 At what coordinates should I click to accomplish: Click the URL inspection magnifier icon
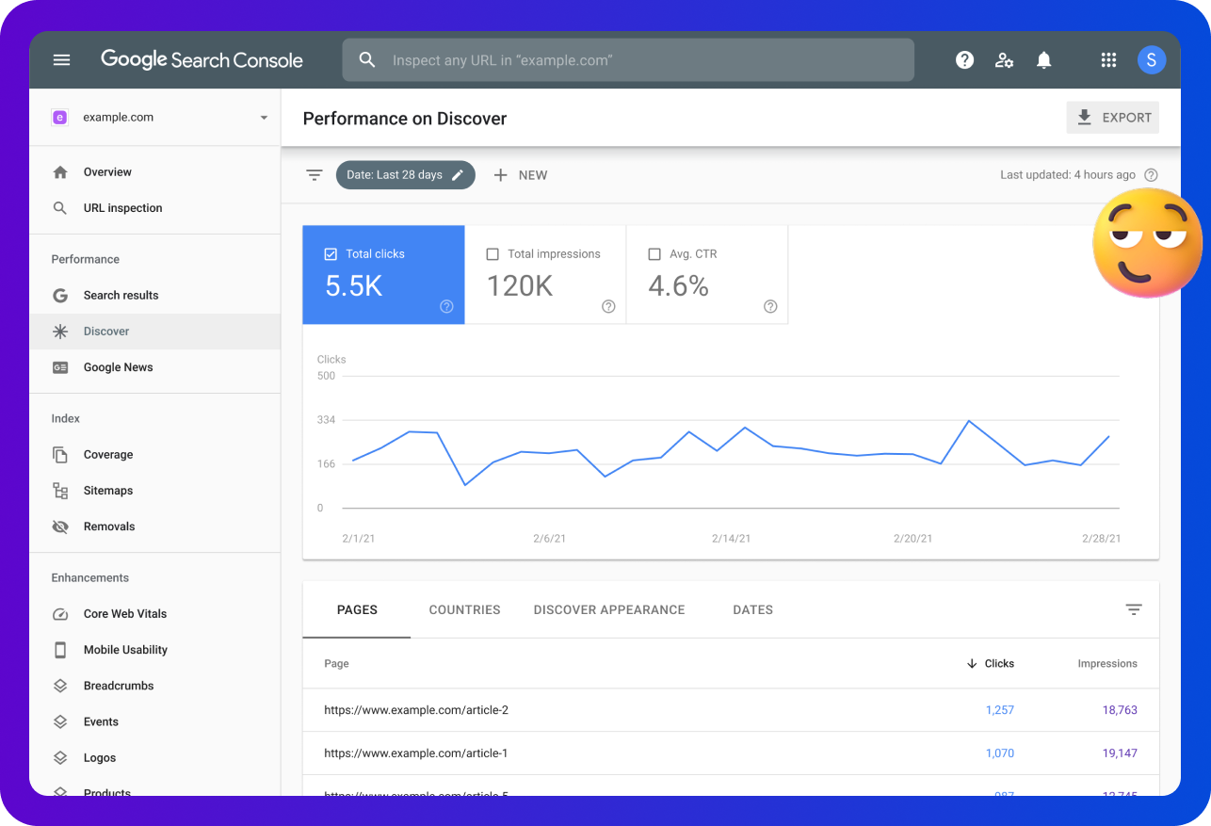pyautogui.click(x=60, y=208)
